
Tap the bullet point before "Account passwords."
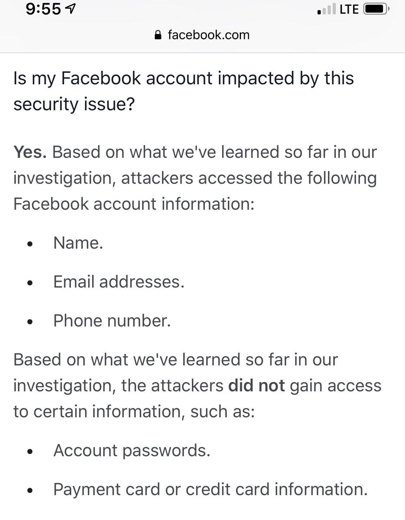pos(30,452)
